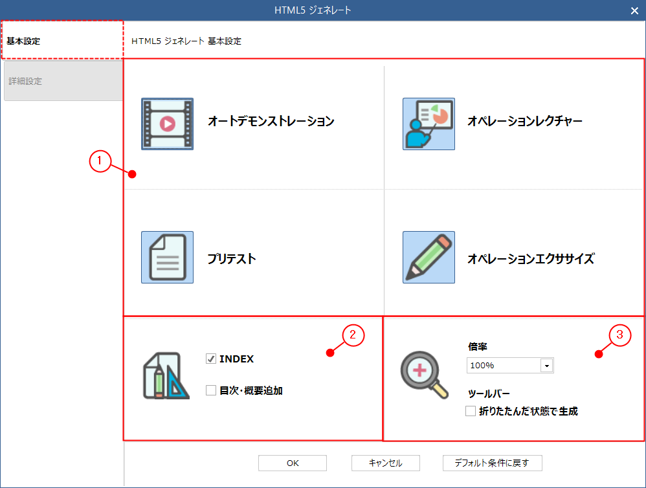646x488 pixels.
Task: Close the HTML5 ジェネレート dialog
Action: (633, 10)
